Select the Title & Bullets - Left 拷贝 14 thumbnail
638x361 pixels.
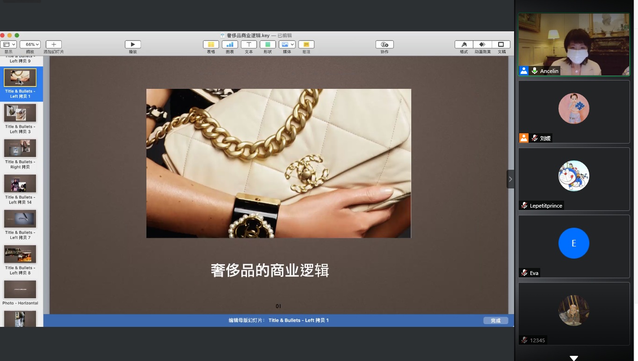(20, 183)
